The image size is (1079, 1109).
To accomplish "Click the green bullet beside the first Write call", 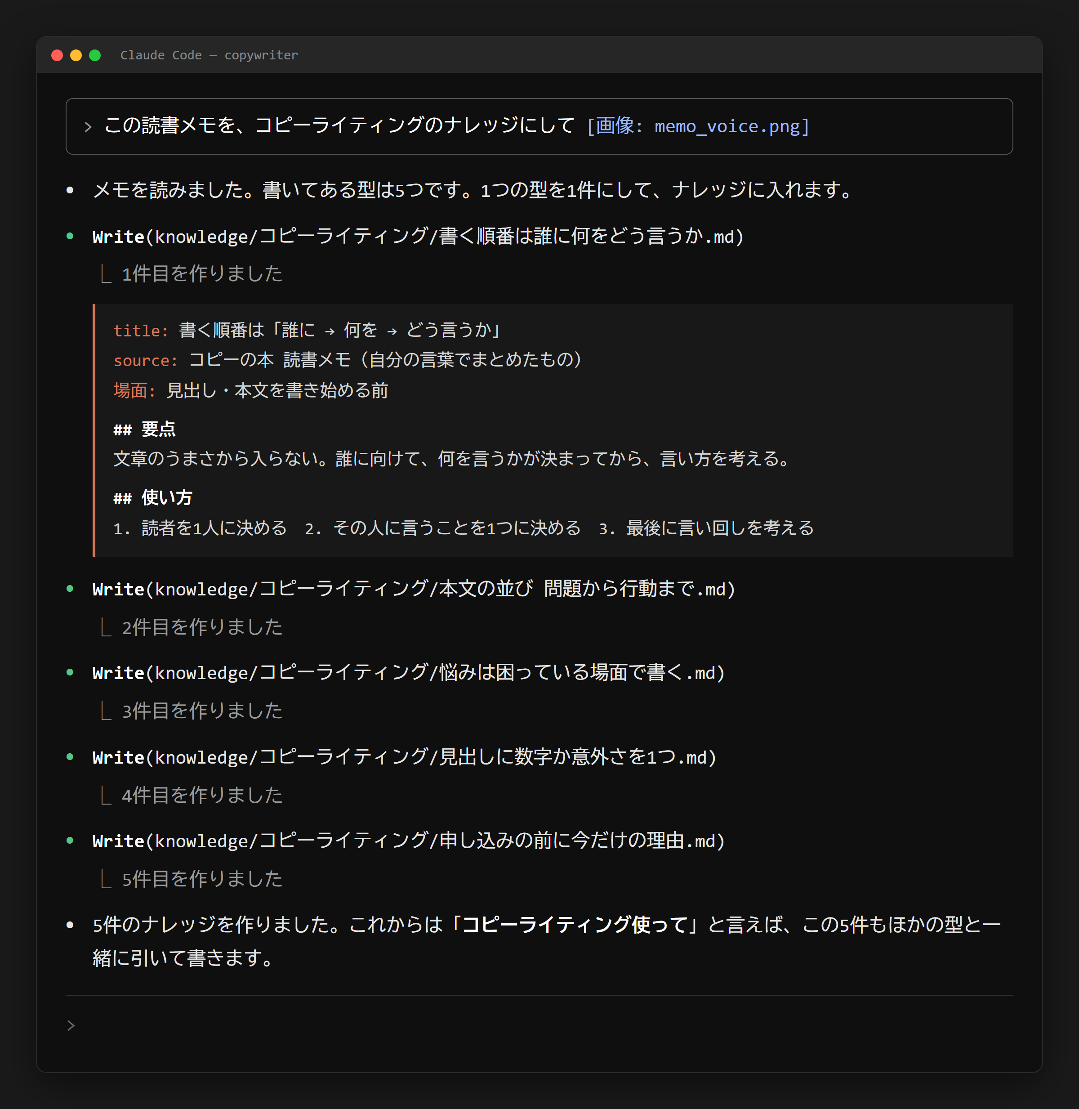I will click(x=70, y=236).
